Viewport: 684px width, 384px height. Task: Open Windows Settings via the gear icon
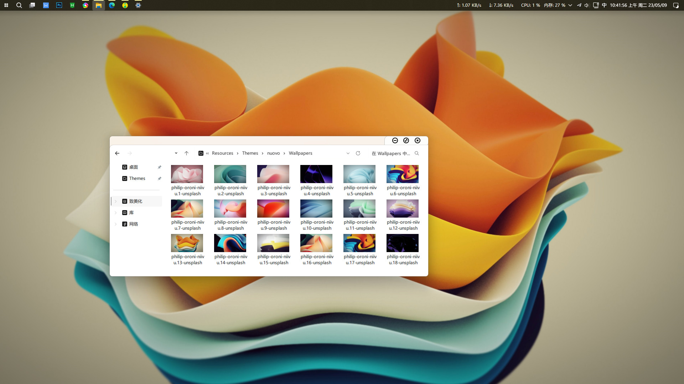tap(138, 5)
